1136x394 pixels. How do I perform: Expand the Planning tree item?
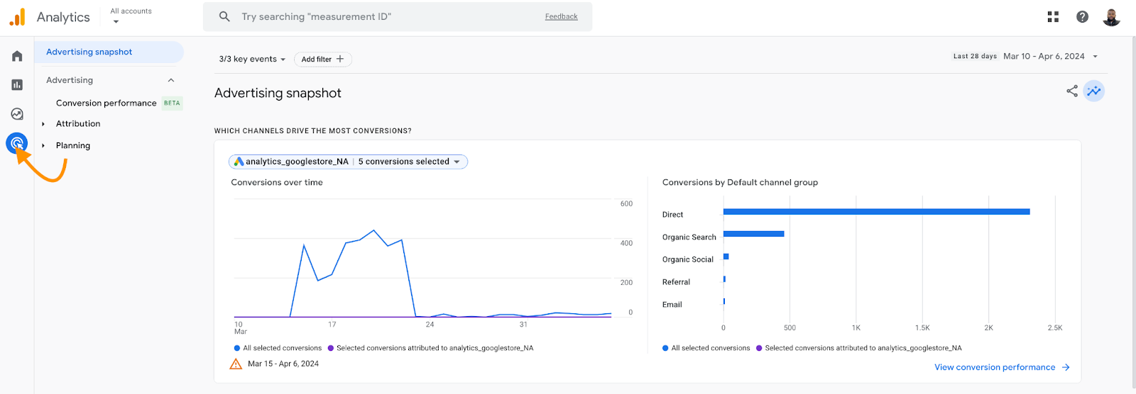coord(44,146)
